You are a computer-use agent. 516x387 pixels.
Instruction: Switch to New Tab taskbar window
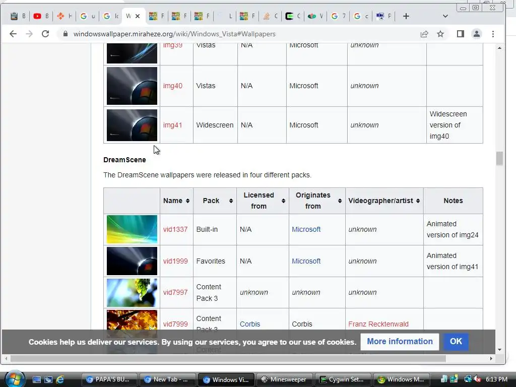tap(167, 379)
